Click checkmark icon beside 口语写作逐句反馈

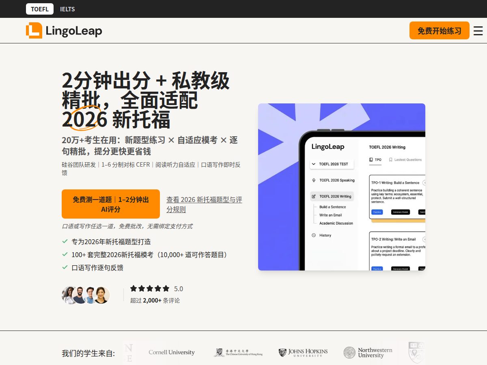(x=65, y=267)
